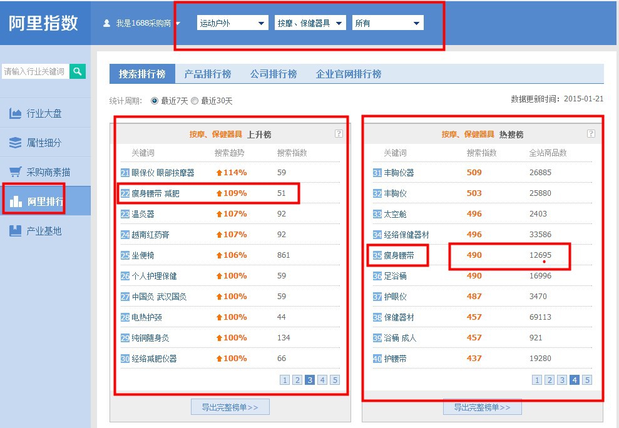
Task: Open keyword 丰胸仪器 in 热搜榜
Action: coord(399,173)
